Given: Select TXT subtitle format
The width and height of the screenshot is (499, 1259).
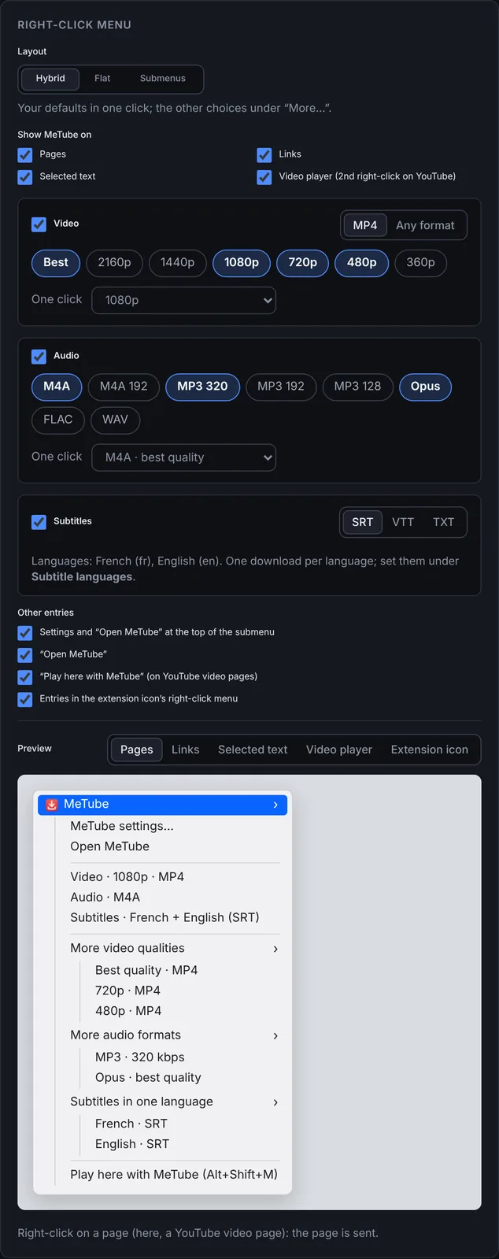Looking at the screenshot, I should (444, 523).
